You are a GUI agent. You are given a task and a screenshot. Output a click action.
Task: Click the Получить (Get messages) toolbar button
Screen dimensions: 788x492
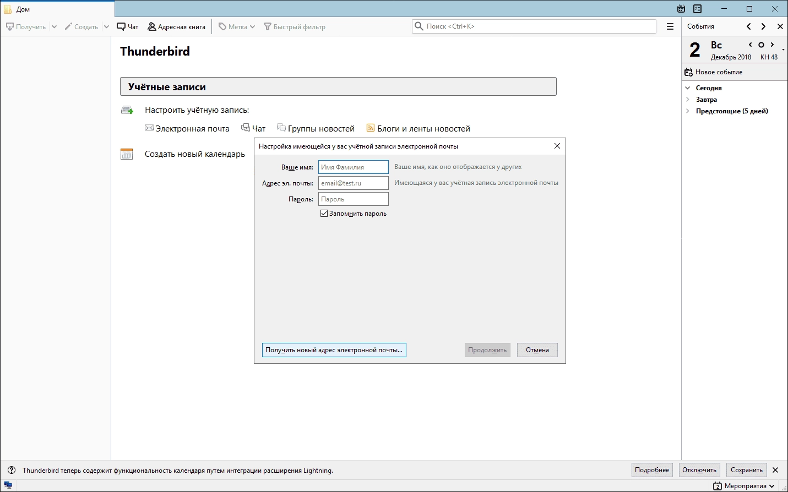(x=25, y=26)
